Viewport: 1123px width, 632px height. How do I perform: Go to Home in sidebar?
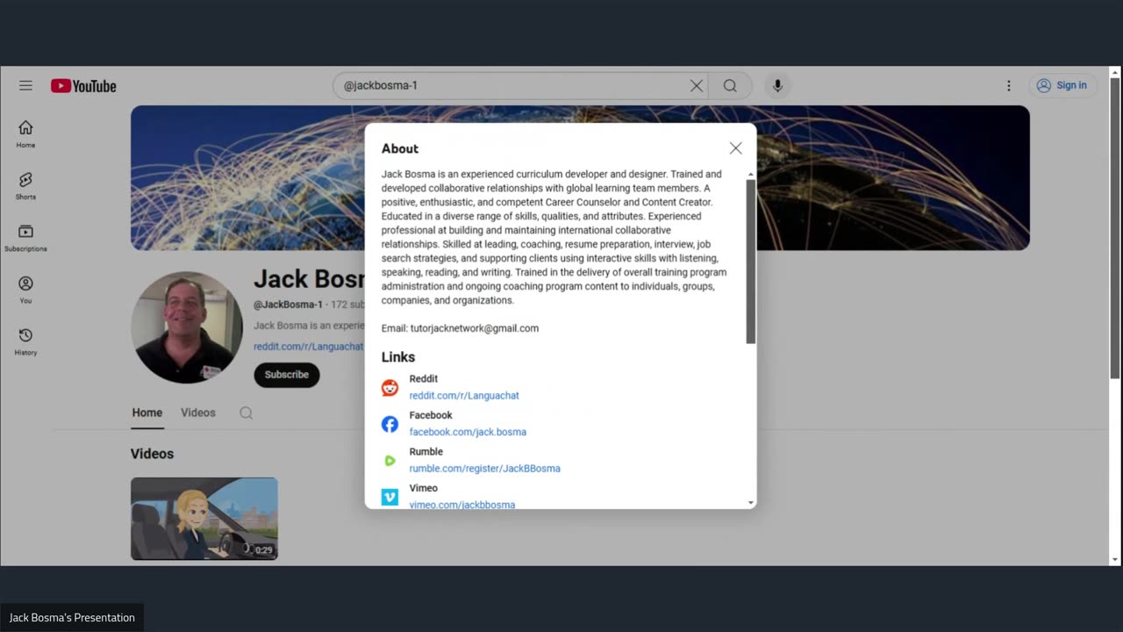[x=25, y=134]
